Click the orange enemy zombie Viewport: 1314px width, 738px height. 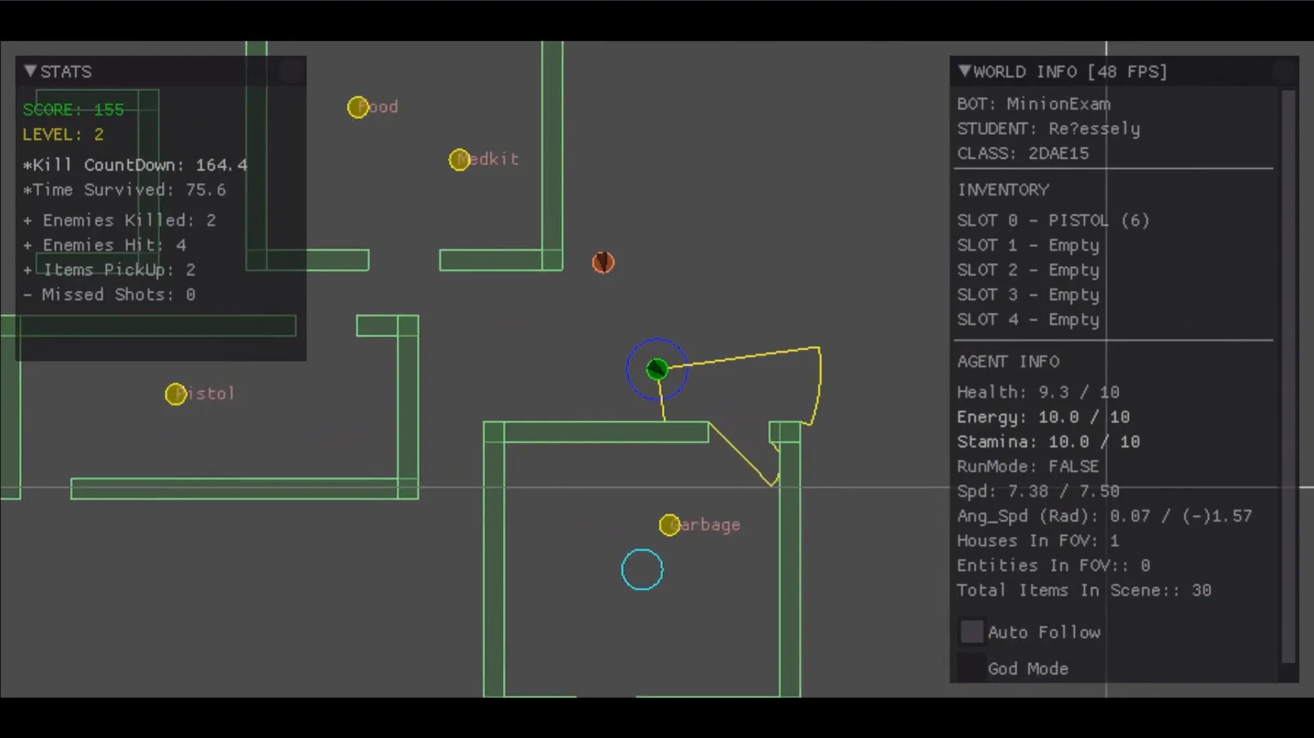[x=603, y=263]
